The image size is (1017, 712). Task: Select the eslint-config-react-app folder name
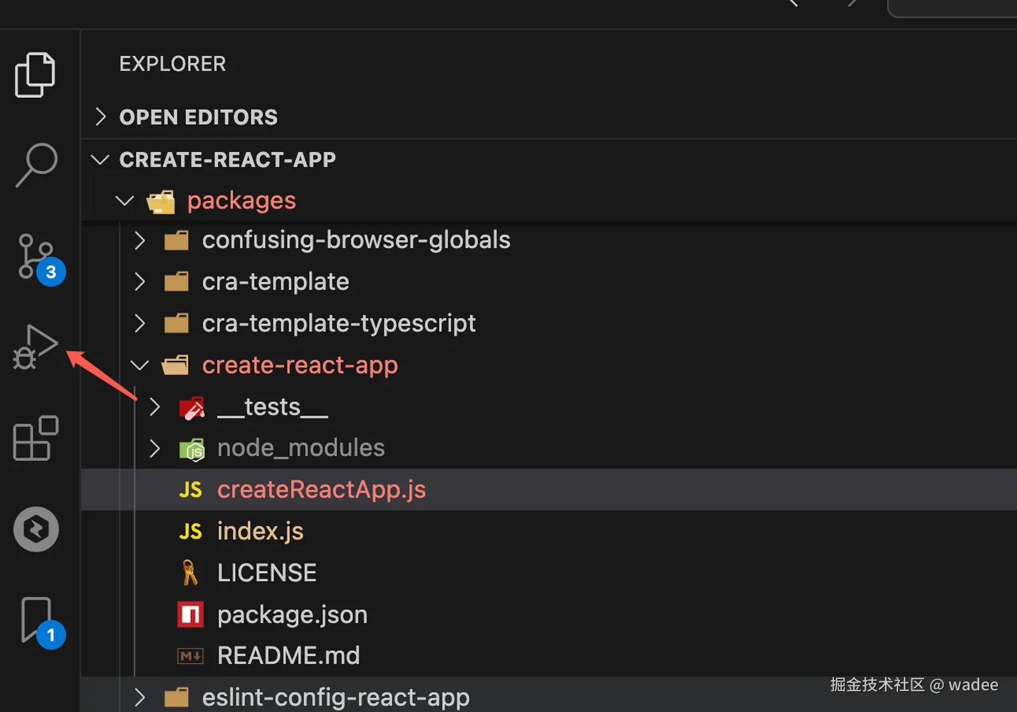click(x=336, y=697)
